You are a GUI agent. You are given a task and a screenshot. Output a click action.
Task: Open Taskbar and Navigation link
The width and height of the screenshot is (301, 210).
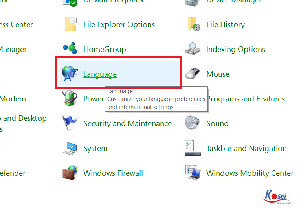click(x=246, y=148)
